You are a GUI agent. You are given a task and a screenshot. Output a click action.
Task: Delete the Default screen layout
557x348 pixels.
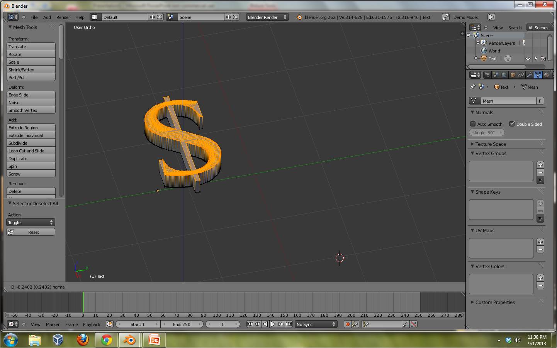point(159,17)
